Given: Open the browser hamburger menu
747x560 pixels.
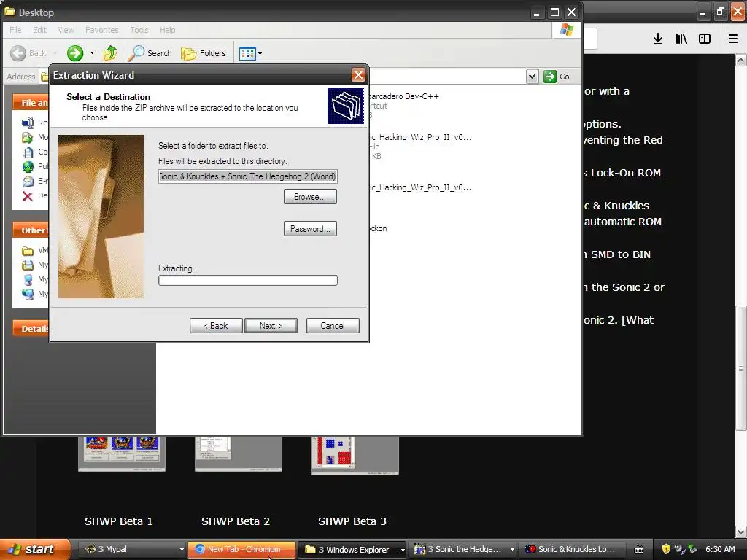Looking at the screenshot, I should tap(732, 39).
